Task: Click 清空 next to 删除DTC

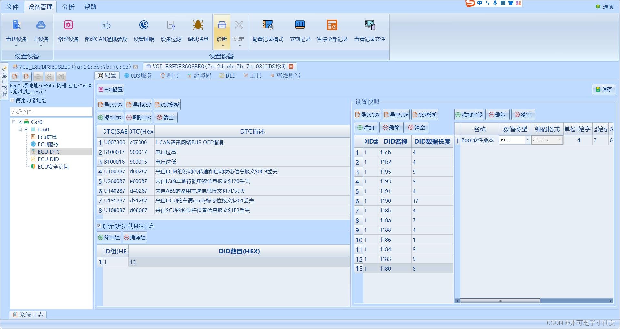Action: (165, 118)
